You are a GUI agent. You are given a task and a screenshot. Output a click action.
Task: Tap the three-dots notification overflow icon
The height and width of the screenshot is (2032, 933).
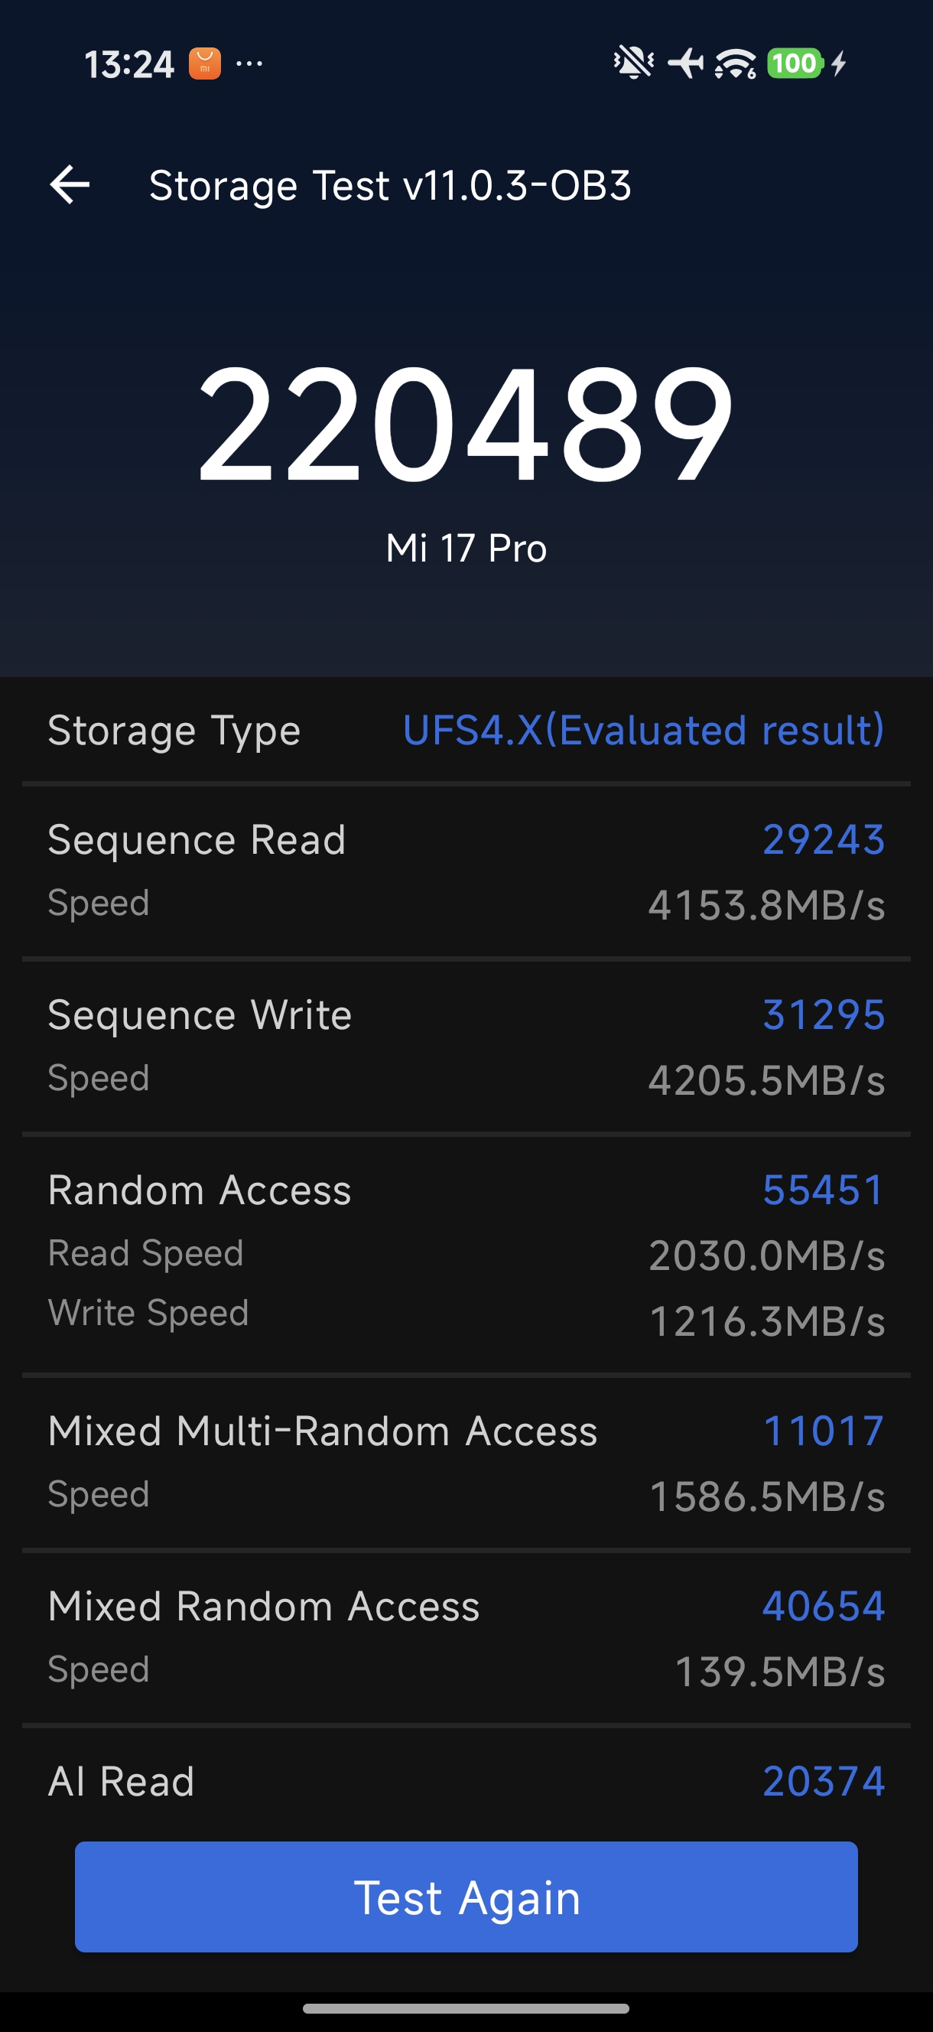249,64
